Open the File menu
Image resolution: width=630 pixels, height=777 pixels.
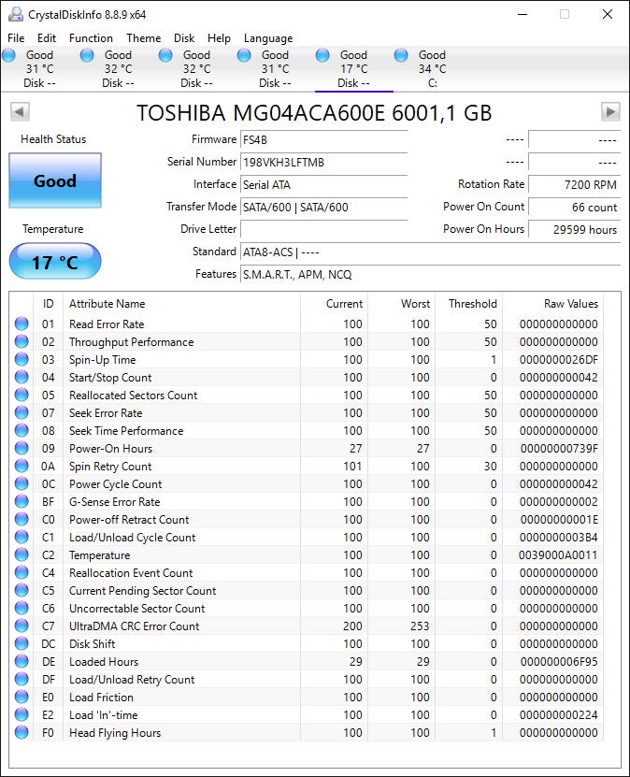coord(16,38)
